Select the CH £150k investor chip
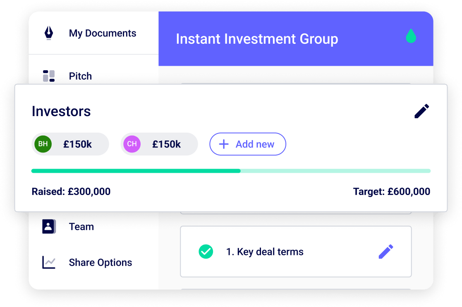The image size is (462, 307). click(159, 144)
